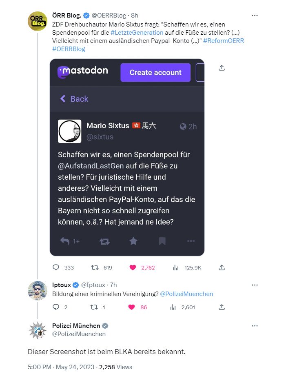Open the #ReformOERR hashtag link

[x=223, y=40]
